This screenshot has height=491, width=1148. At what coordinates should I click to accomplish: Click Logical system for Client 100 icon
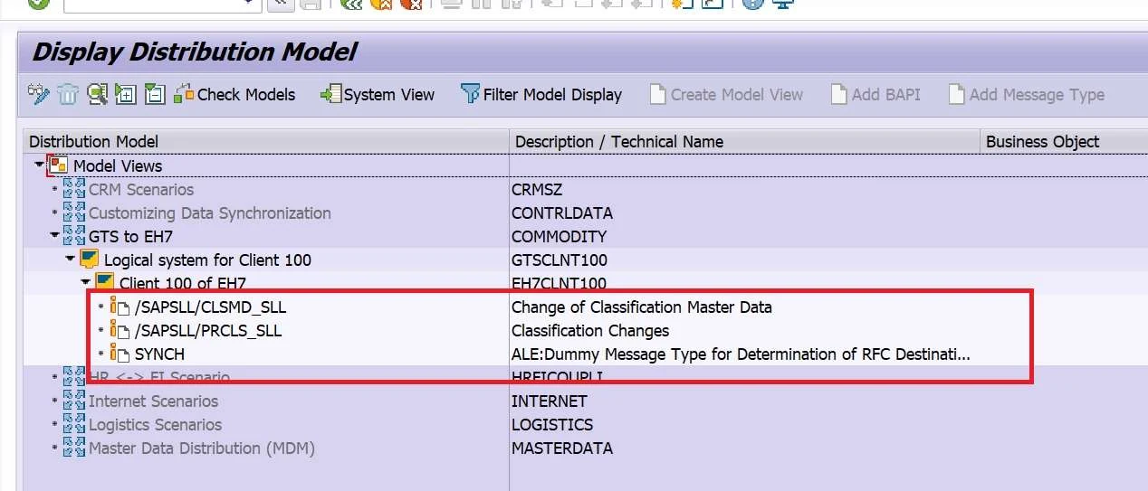pyautogui.click(x=89, y=260)
